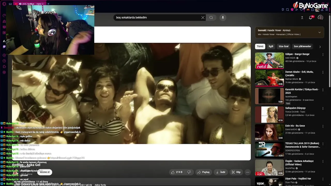Open the player icon in browser sidebar
This screenshot has height=186, width=331.
pos(4,55)
